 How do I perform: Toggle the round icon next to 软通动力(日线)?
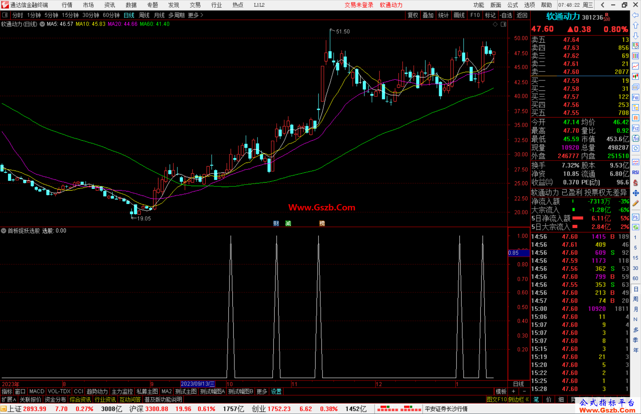42,24
